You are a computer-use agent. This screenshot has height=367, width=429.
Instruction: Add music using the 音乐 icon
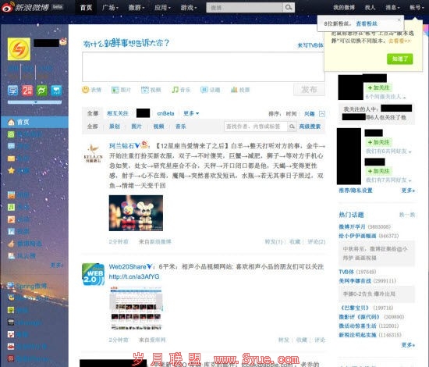175,90
